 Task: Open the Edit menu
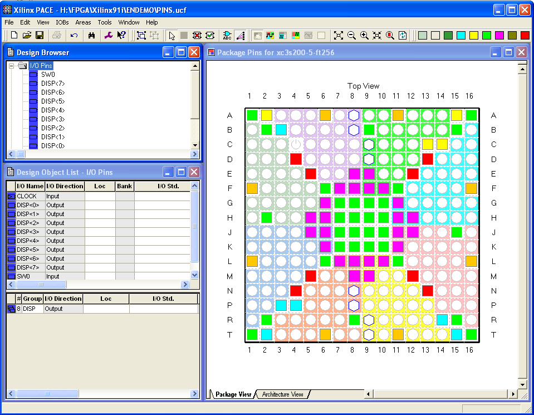coord(25,22)
